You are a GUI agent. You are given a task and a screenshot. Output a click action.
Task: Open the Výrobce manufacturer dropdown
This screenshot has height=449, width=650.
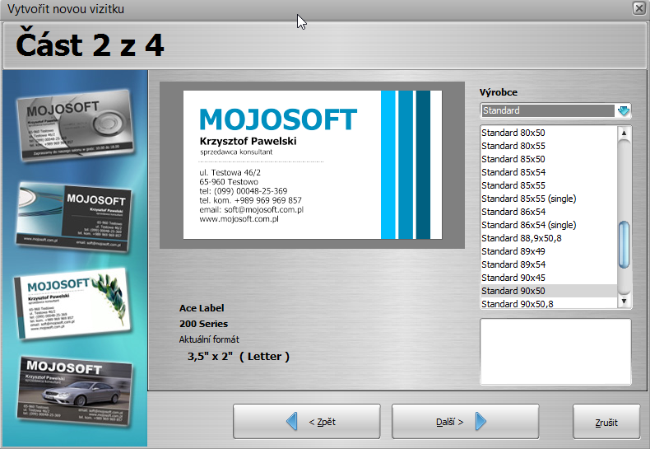pos(555,110)
